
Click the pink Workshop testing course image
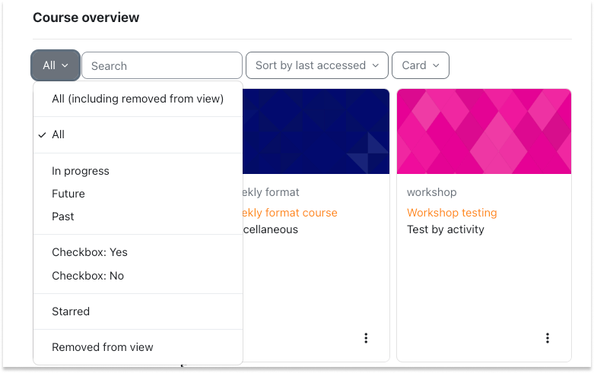click(484, 131)
